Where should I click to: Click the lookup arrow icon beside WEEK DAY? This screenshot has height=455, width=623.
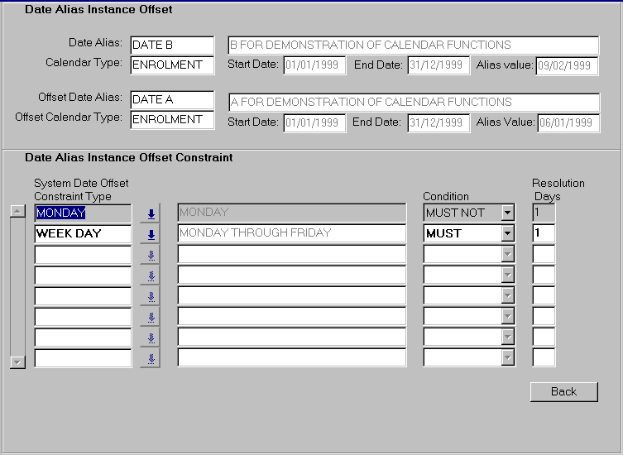coord(151,234)
